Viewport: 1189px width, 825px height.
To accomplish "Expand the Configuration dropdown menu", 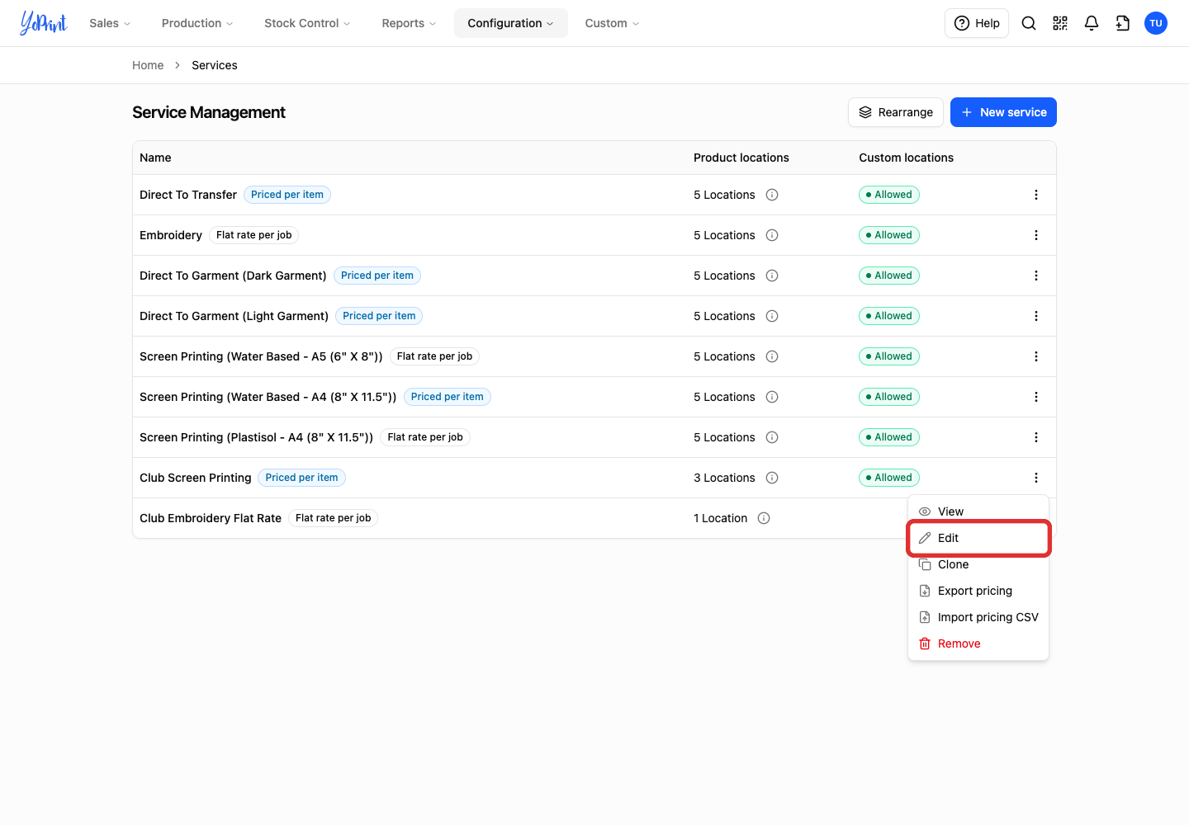I will tap(511, 23).
